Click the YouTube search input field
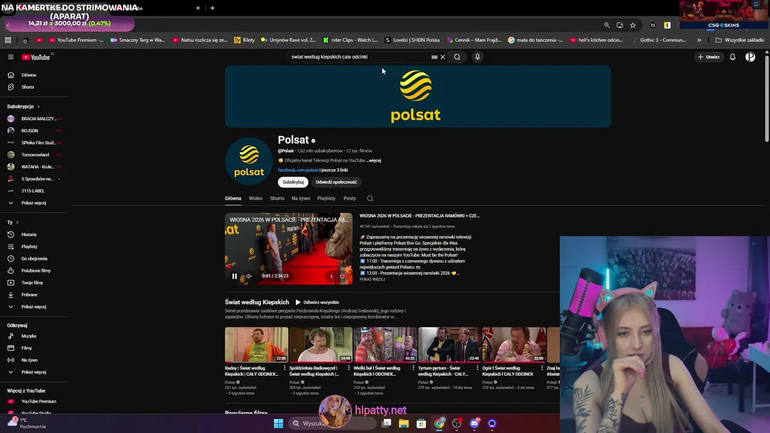The height and width of the screenshot is (433, 770). (358, 57)
